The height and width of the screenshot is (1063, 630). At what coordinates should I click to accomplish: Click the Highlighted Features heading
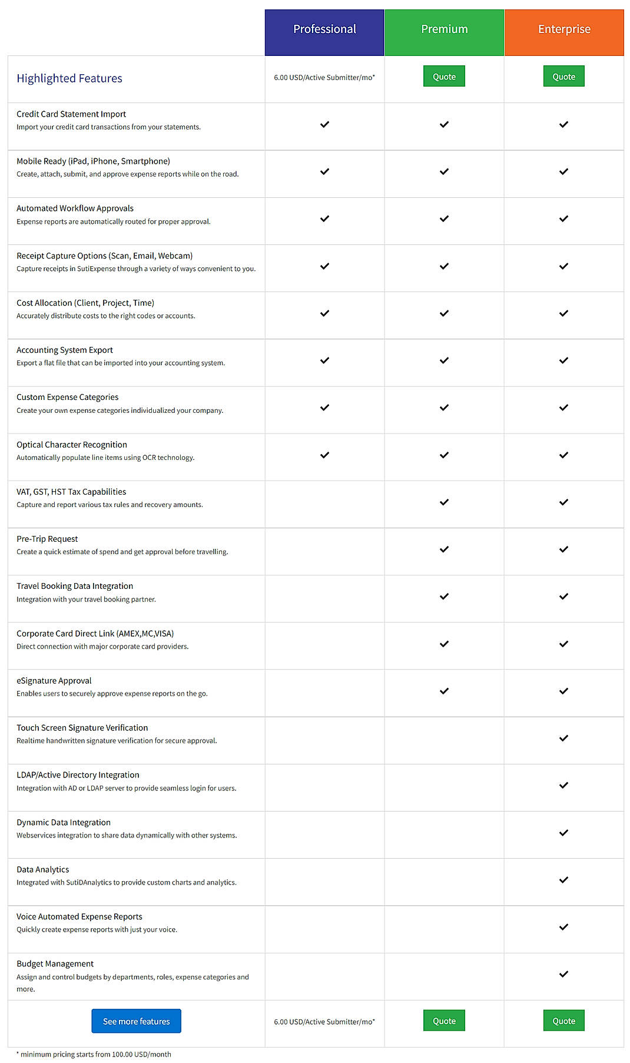point(69,78)
